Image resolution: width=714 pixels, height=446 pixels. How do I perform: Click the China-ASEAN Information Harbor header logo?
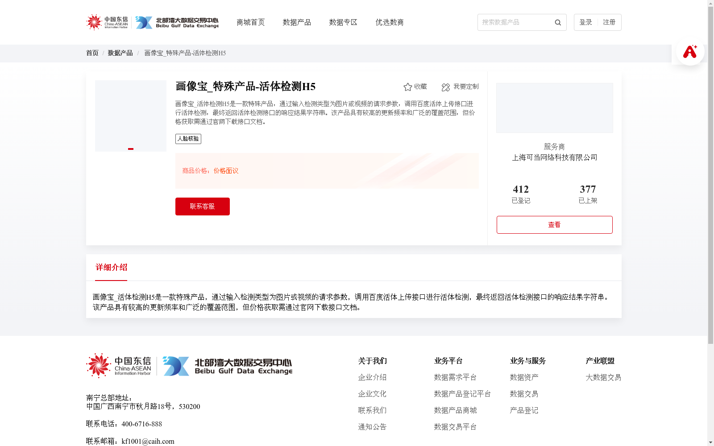(x=107, y=22)
